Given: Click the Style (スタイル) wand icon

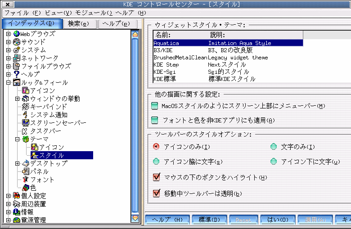Looking at the screenshot, I should (x=35, y=155).
